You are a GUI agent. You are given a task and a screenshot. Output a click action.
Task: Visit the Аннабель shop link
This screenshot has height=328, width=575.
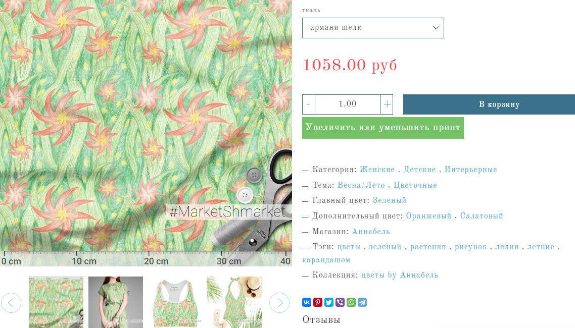pyautogui.click(x=371, y=232)
